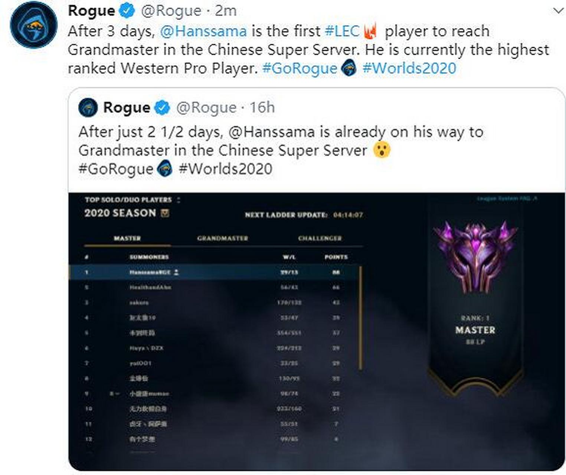
Task: Switch to the CHALLENGER tab
Action: coord(321,239)
